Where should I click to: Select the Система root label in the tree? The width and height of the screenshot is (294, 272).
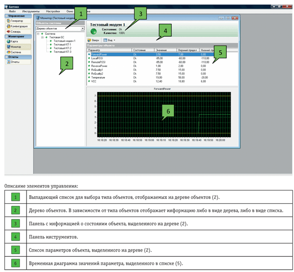pyautogui.click(x=50, y=34)
